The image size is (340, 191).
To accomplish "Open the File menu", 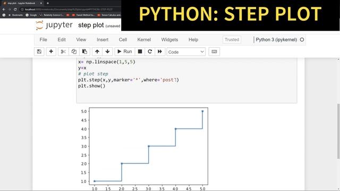I will tap(43, 40).
